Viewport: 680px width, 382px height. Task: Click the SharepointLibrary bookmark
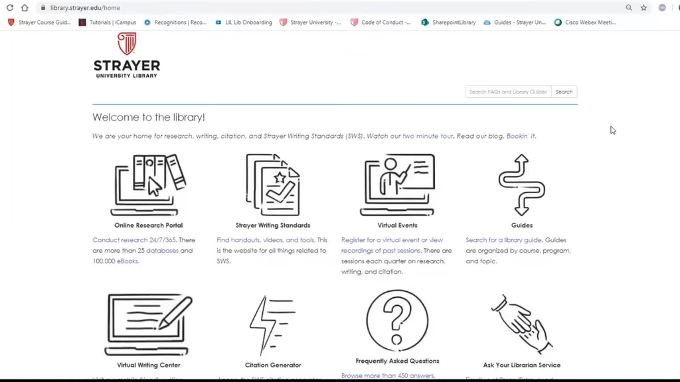[449, 22]
